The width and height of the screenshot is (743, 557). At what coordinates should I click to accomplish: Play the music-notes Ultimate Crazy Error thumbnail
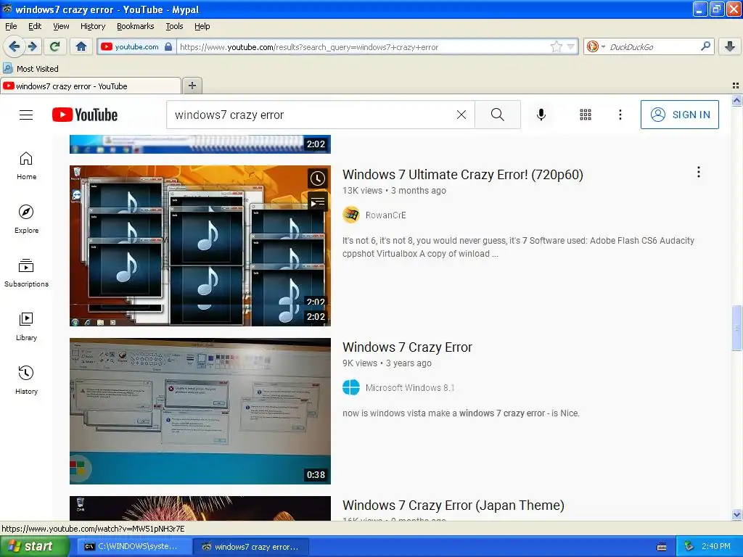200,245
